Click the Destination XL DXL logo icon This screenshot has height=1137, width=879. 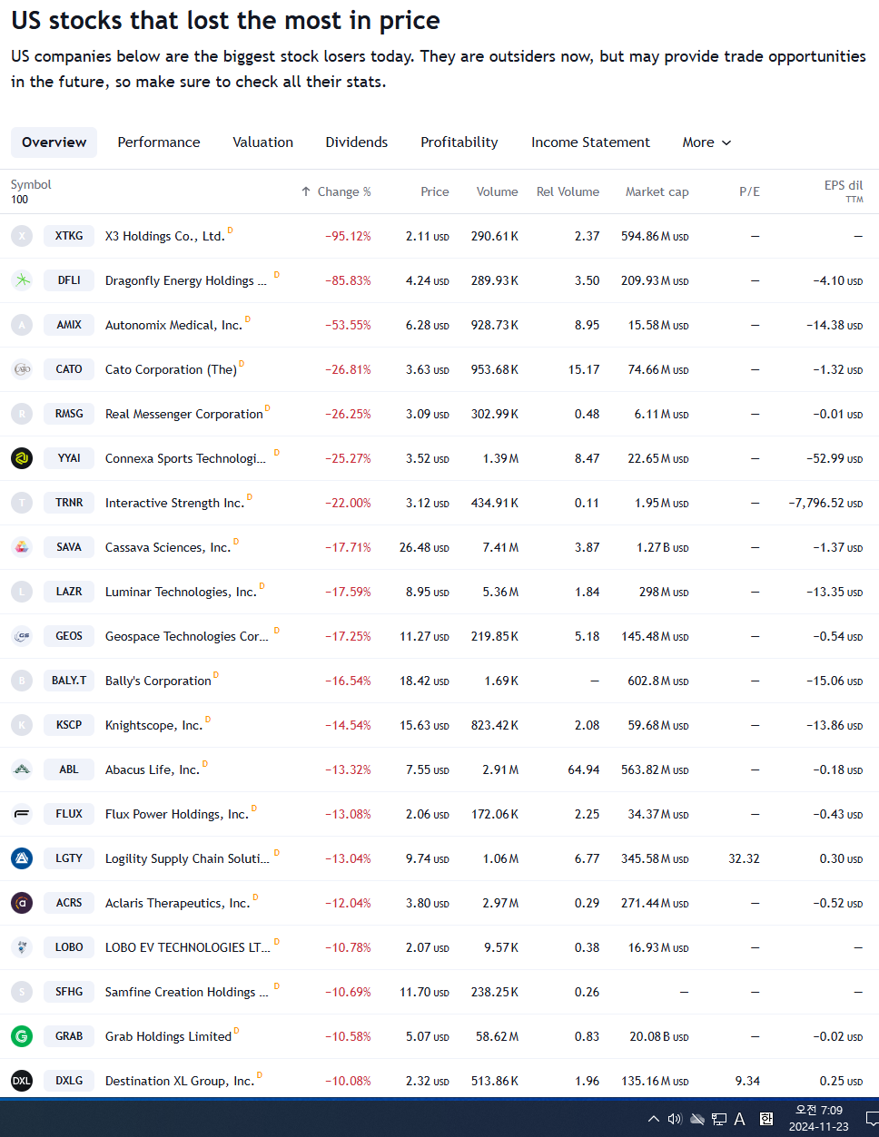pyautogui.click(x=22, y=1081)
